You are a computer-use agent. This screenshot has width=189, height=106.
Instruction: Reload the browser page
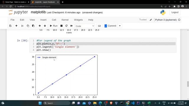point(11,6)
